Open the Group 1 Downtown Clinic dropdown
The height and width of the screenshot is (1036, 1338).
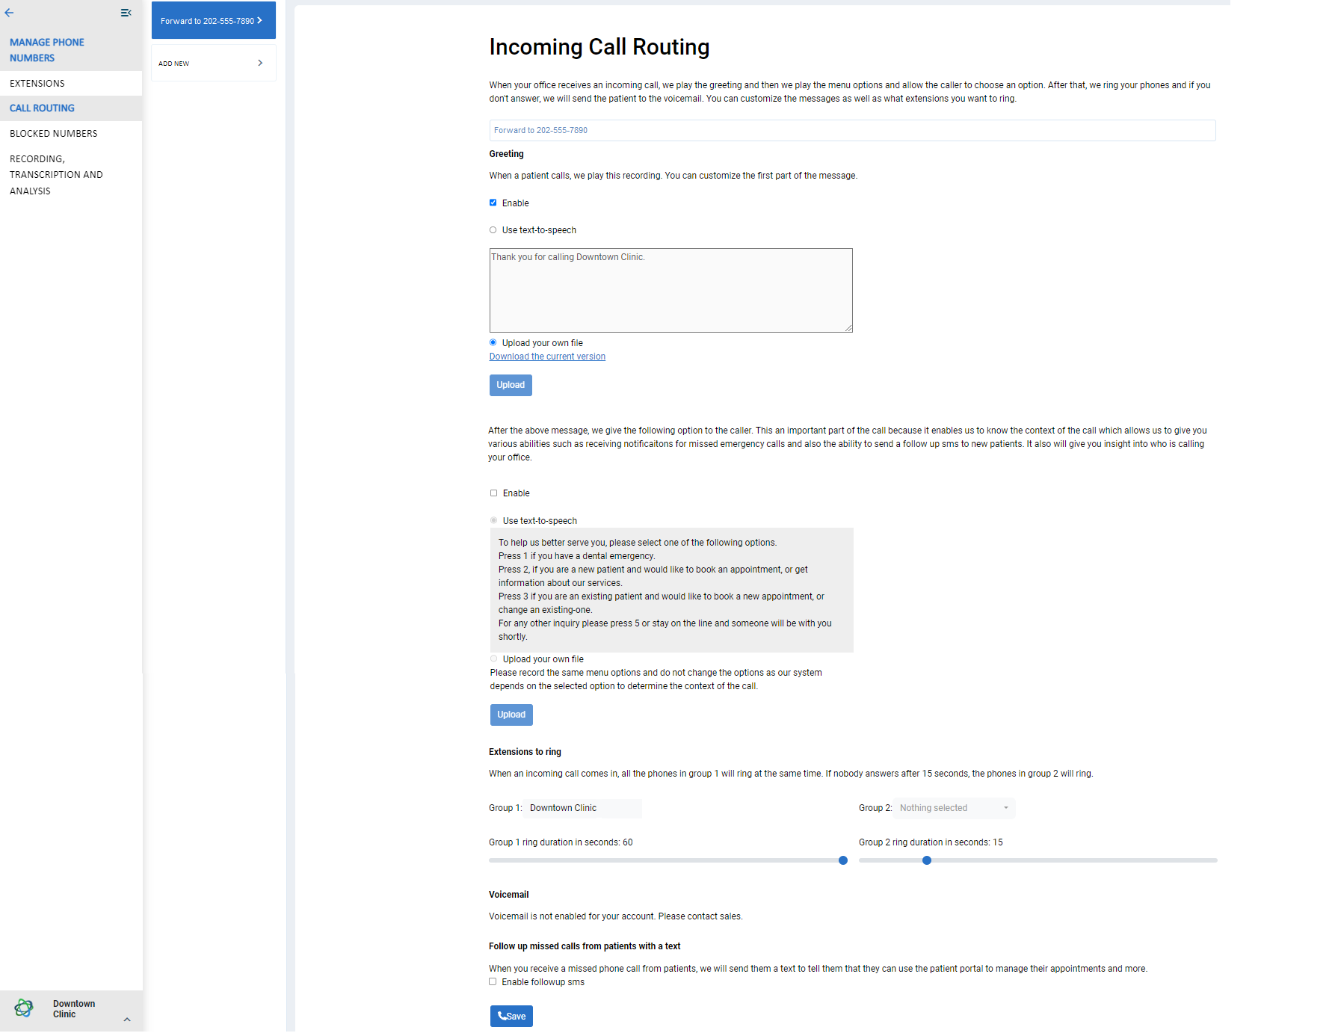583,808
